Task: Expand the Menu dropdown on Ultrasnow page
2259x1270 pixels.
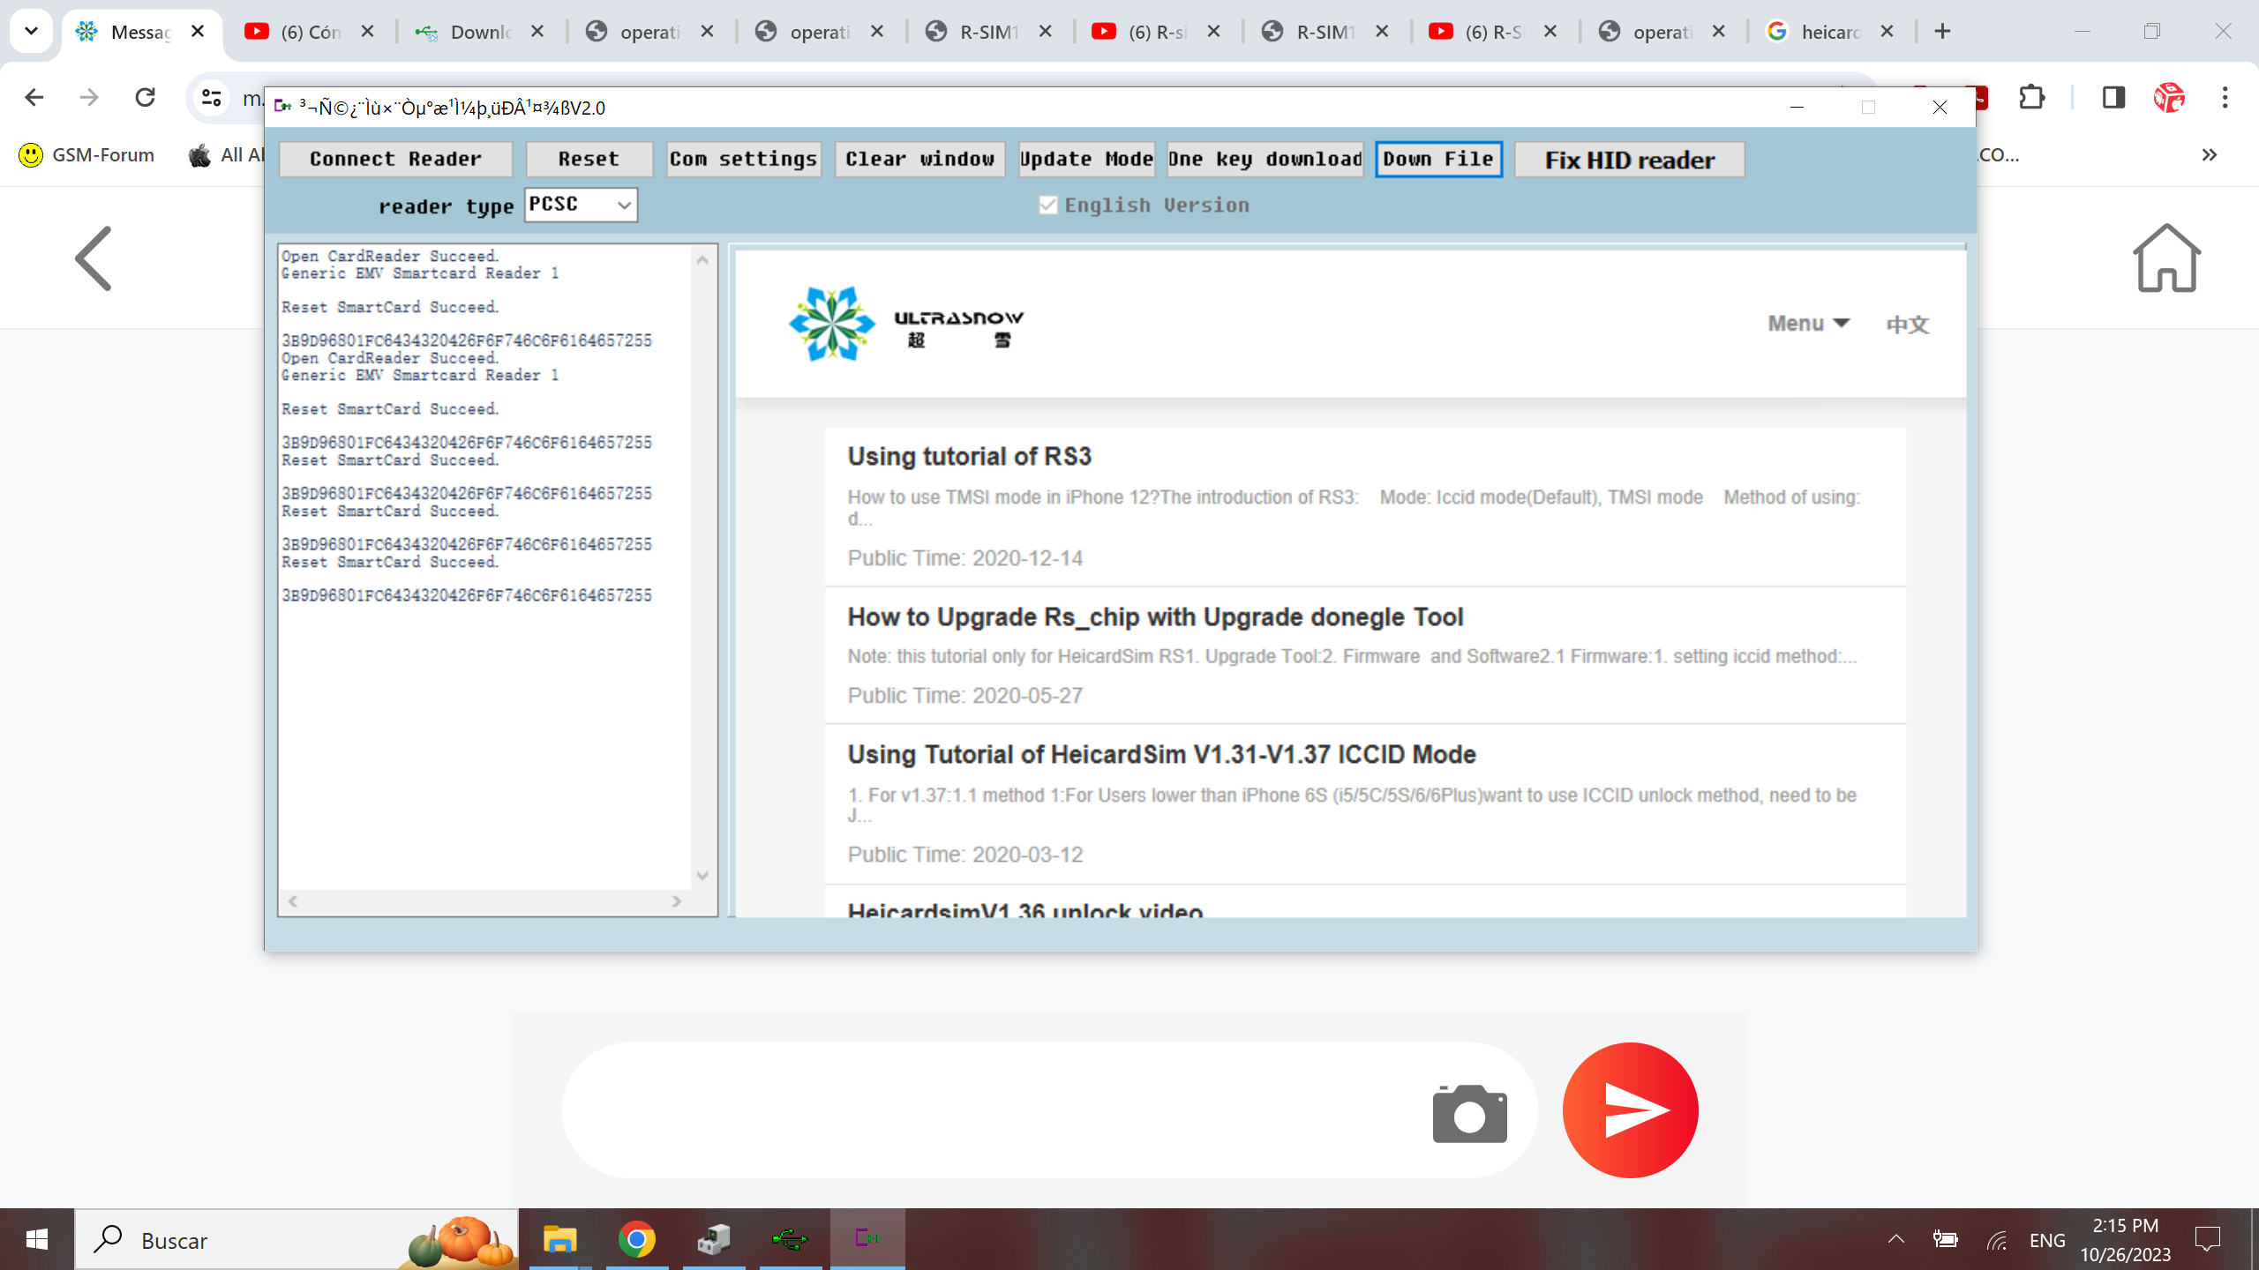Action: point(1808,324)
